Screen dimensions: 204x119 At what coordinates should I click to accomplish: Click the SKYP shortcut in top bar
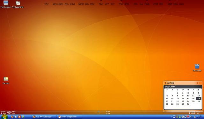pyautogui.click(x=107, y=4)
